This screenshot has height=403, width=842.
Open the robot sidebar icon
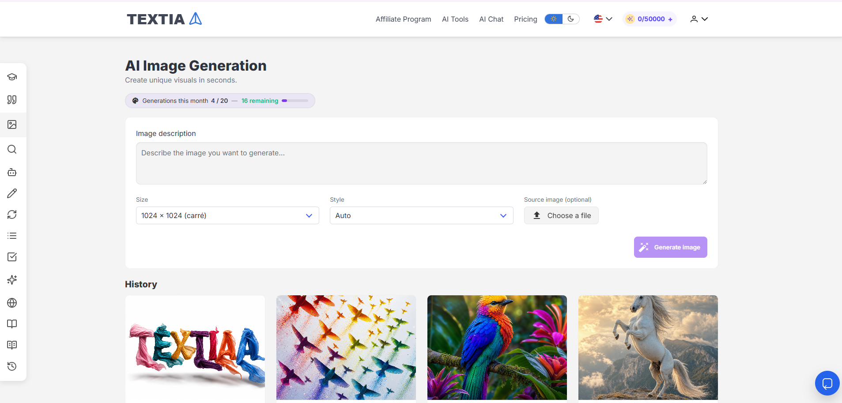[12, 172]
